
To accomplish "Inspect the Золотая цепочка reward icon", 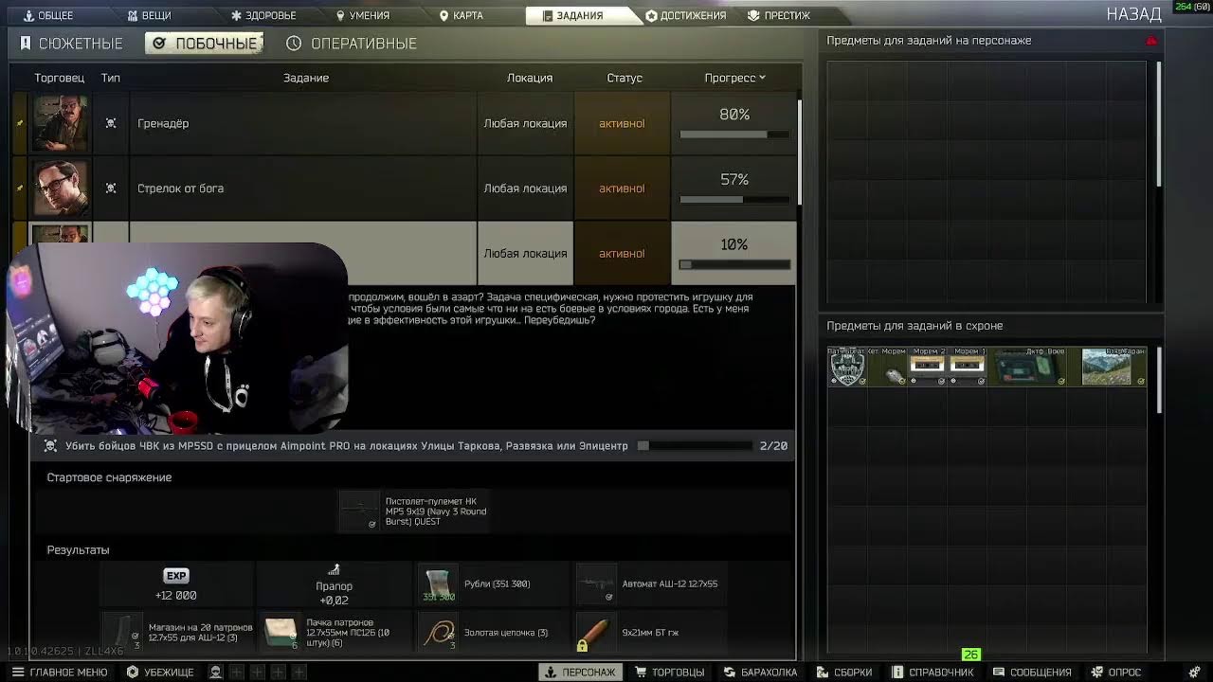I will pyautogui.click(x=438, y=632).
